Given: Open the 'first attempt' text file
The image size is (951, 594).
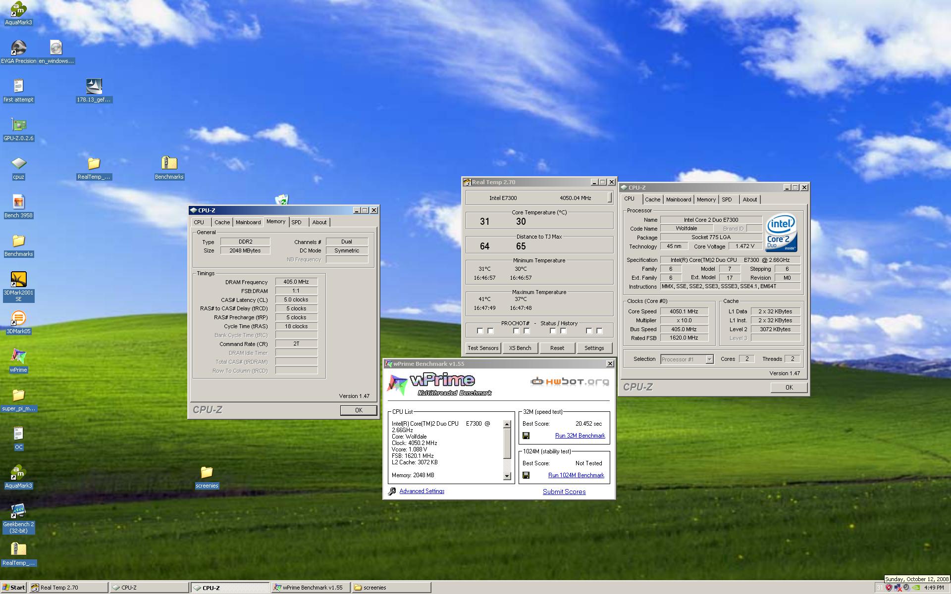Looking at the screenshot, I should 18,91.
